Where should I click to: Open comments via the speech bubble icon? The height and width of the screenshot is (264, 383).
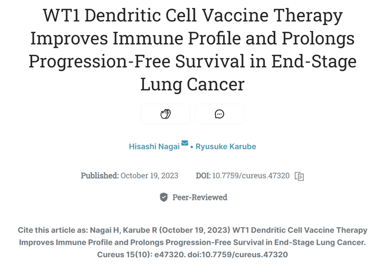pos(219,114)
